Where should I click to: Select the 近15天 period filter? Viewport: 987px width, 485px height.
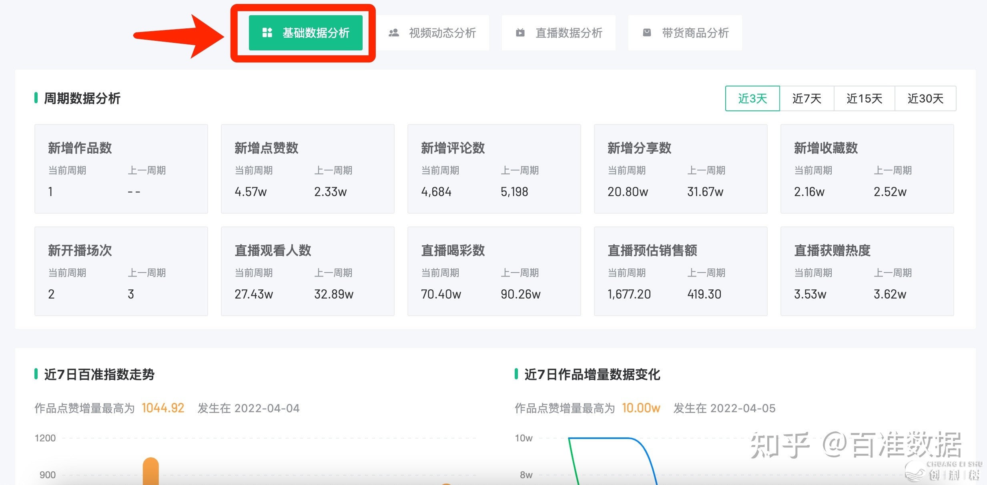(865, 98)
